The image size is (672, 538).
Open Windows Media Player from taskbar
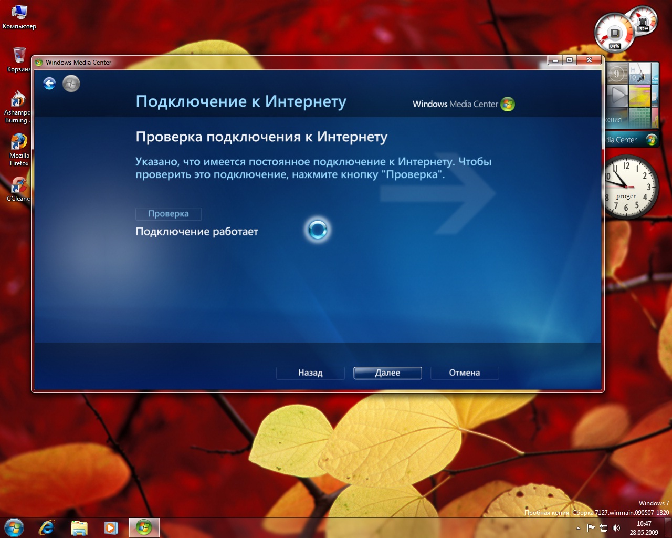111,527
